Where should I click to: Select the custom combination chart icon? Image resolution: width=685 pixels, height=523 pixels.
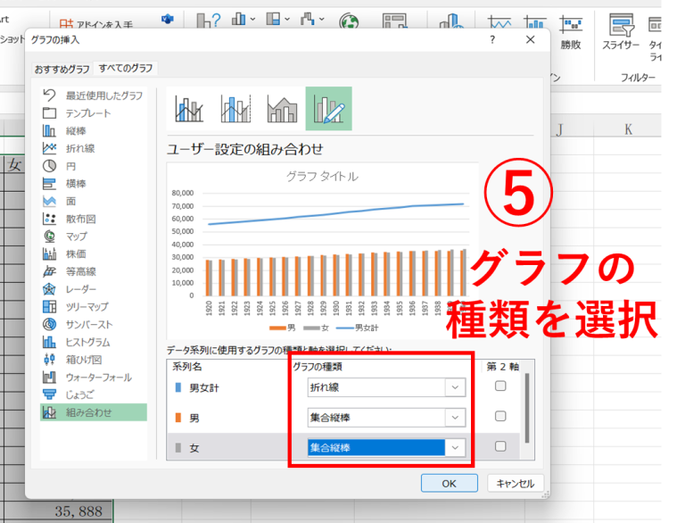(x=328, y=109)
